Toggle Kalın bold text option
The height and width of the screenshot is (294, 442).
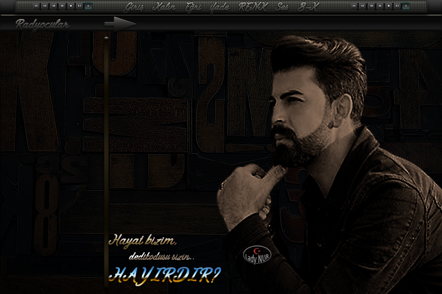[163, 7]
